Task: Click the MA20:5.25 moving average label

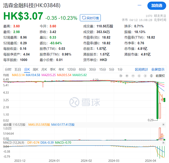Action: (x=49, y=75)
